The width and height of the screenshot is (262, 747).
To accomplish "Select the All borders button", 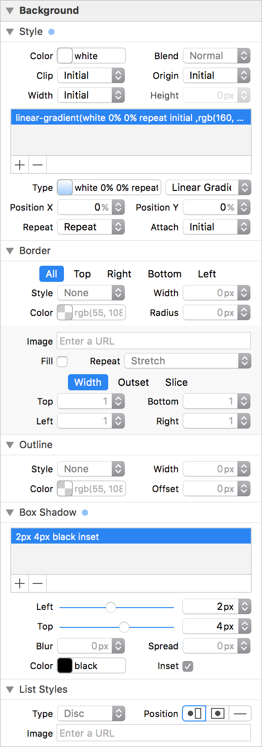I will tap(51, 274).
